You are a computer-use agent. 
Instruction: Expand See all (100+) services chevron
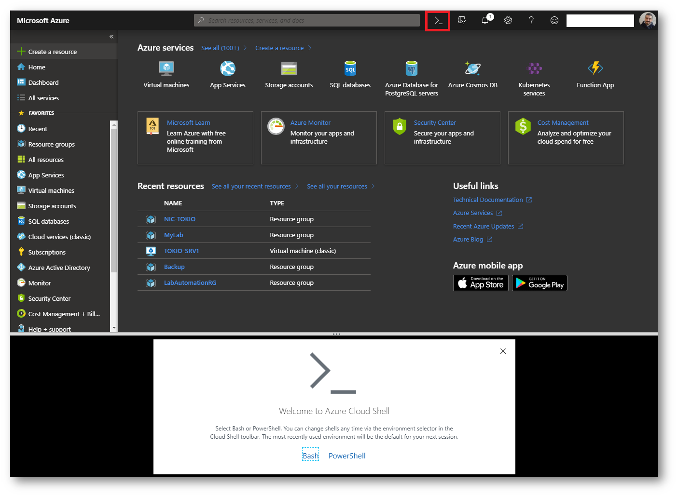[x=245, y=48]
